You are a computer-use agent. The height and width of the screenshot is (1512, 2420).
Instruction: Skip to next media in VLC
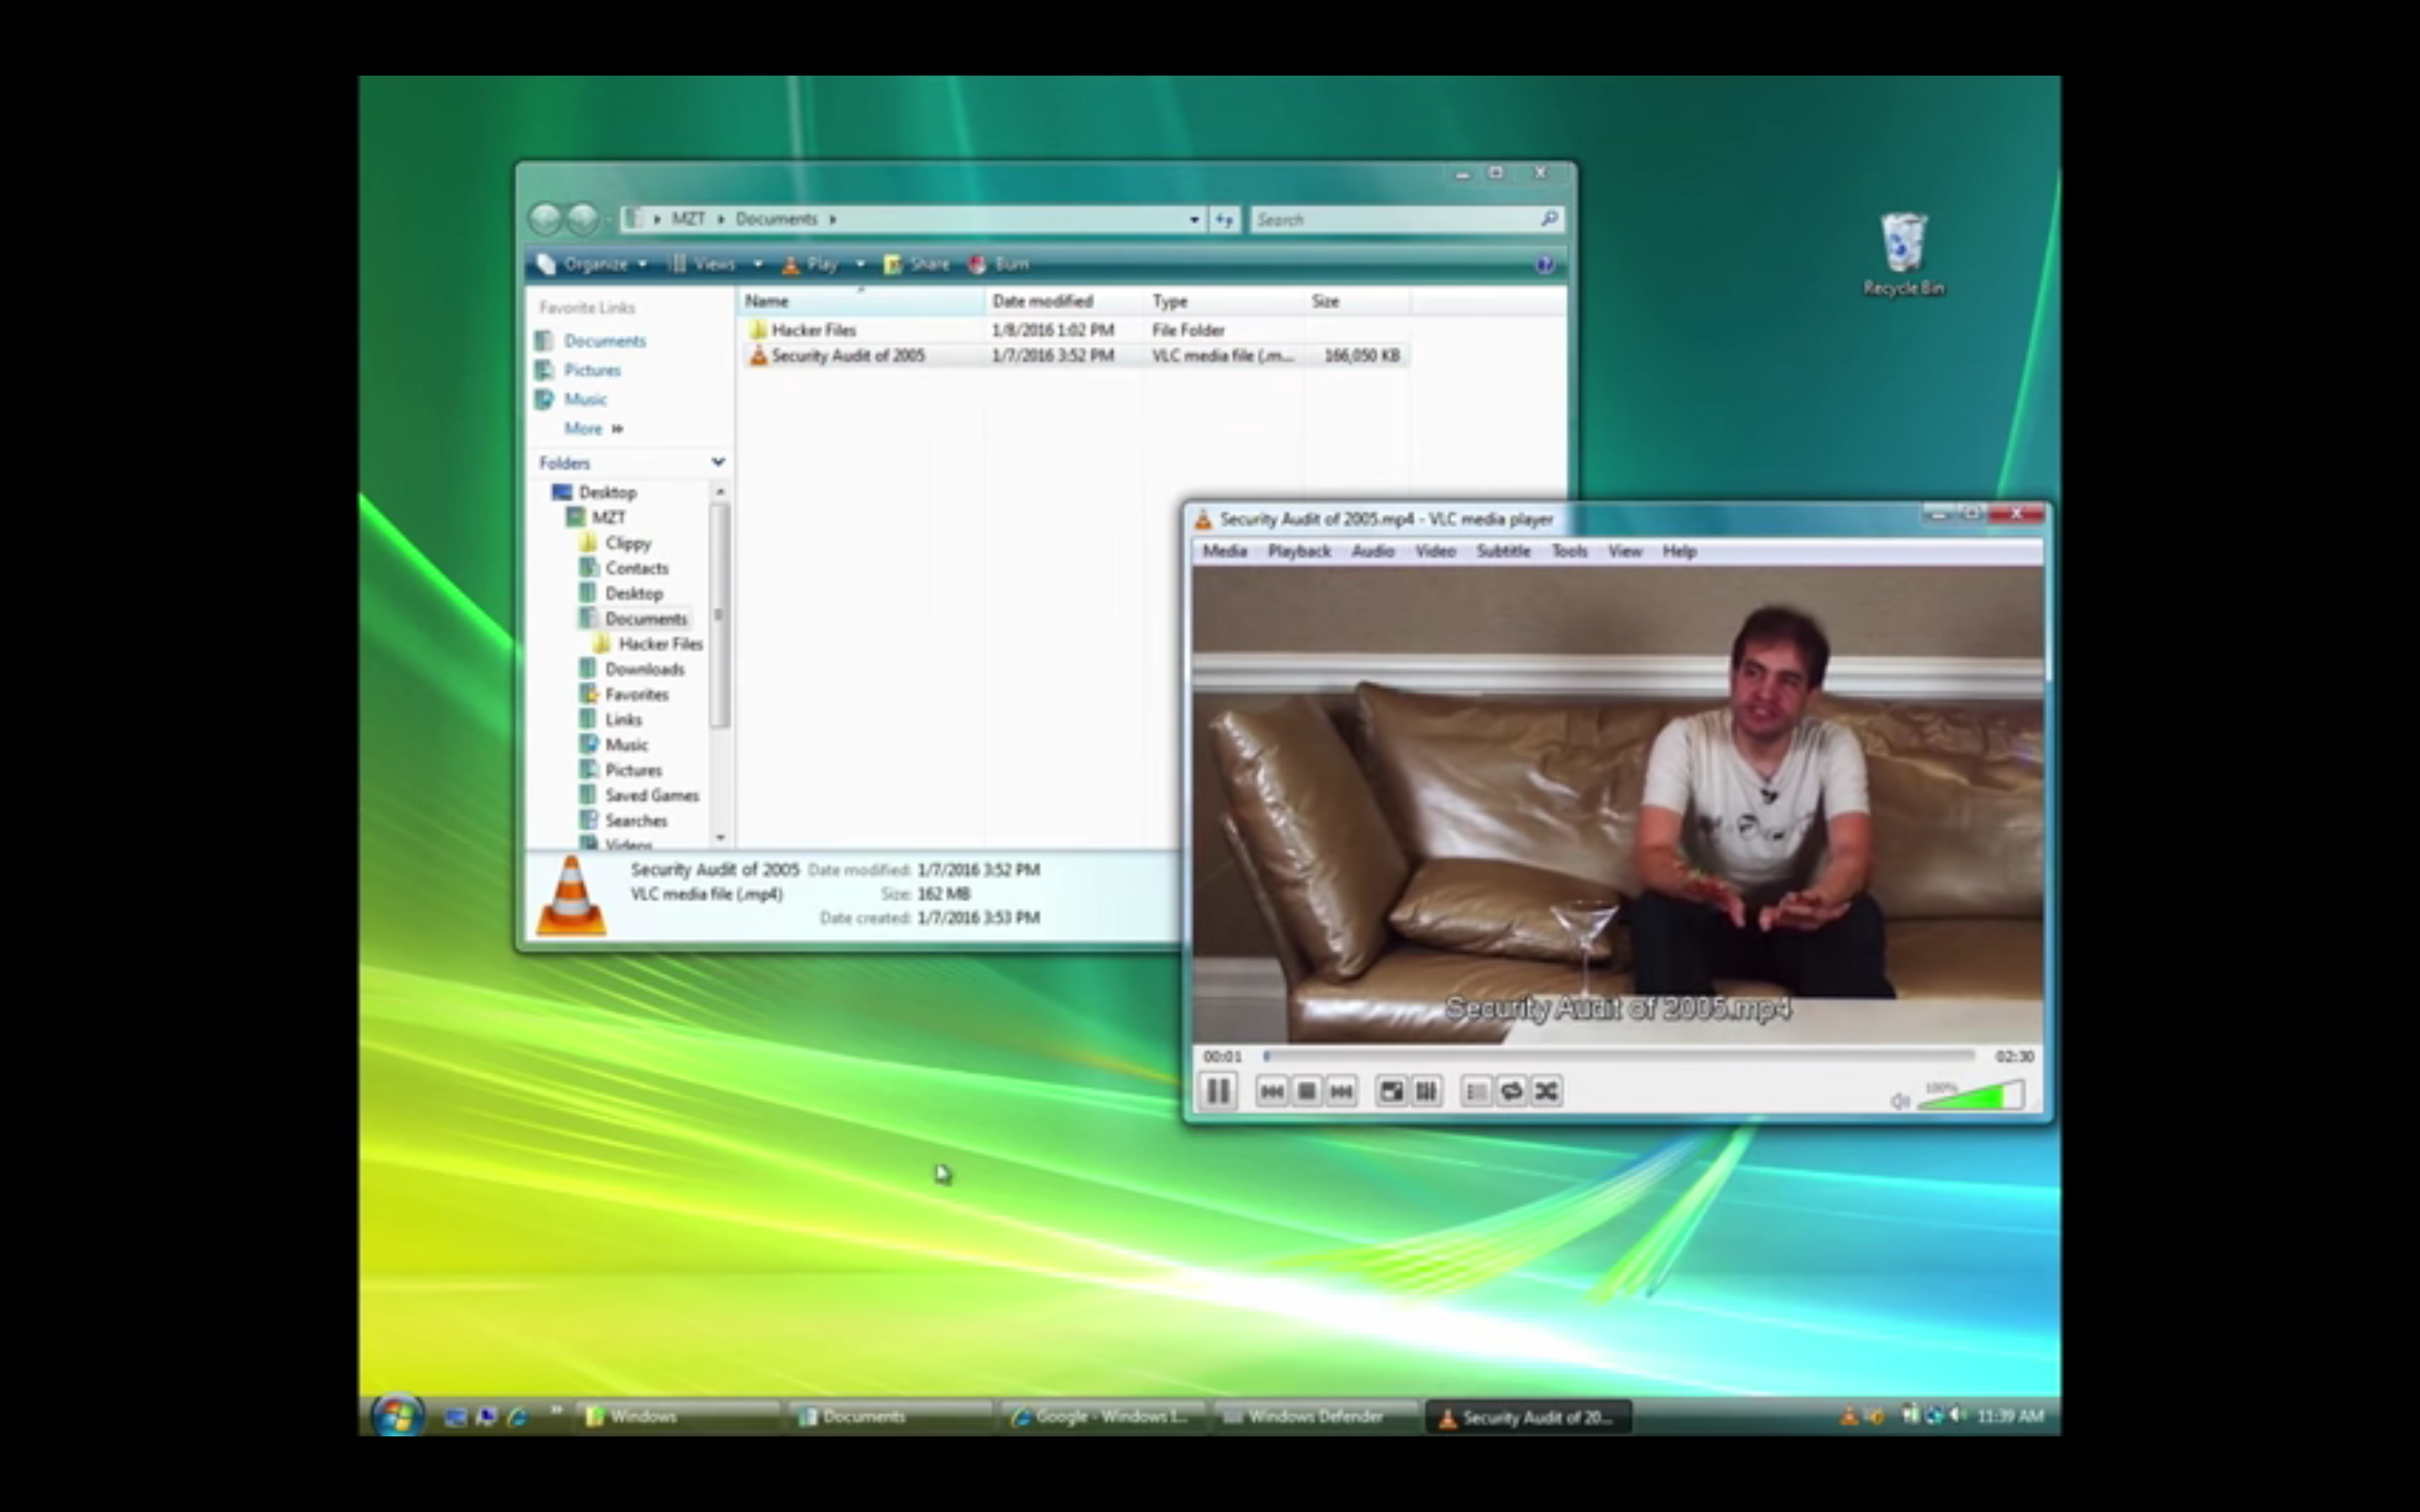tap(1341, 1091)
